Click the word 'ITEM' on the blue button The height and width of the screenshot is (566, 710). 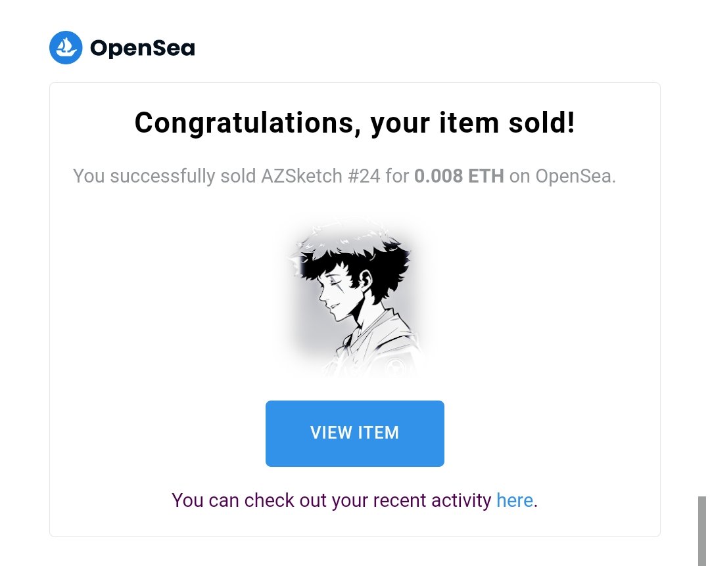tap(379, 433)
